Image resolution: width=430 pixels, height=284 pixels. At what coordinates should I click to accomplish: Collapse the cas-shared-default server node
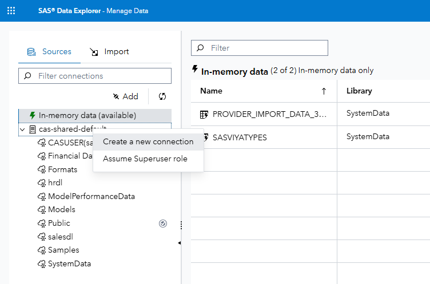tap(22, 129)
